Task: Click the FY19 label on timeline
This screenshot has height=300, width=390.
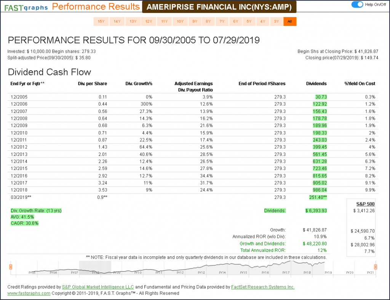Action: click(328, 273)
